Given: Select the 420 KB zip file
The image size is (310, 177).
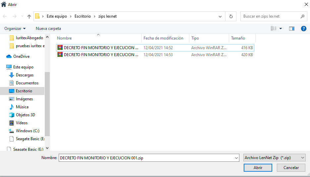Looking at the screenshot, I should click(101, 55).
